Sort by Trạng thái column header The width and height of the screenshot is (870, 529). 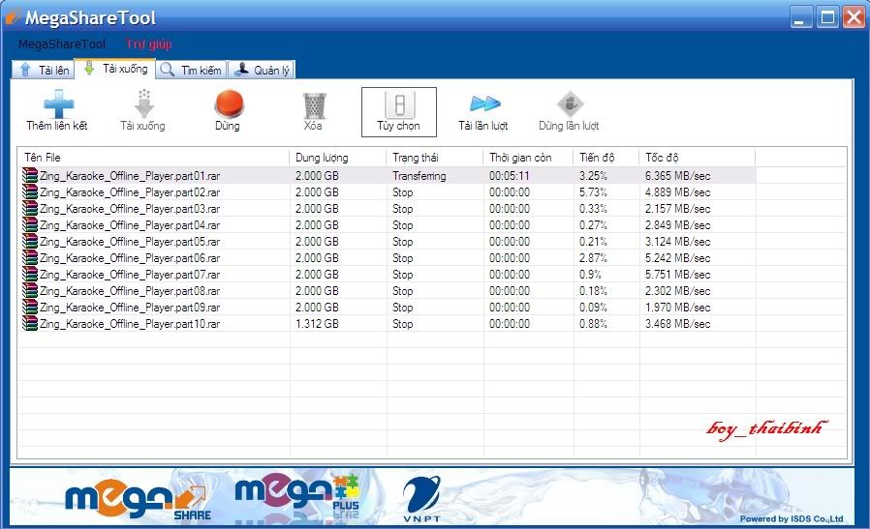434,158
